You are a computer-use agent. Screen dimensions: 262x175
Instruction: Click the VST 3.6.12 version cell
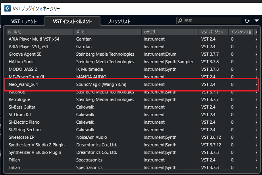point(211,137)
